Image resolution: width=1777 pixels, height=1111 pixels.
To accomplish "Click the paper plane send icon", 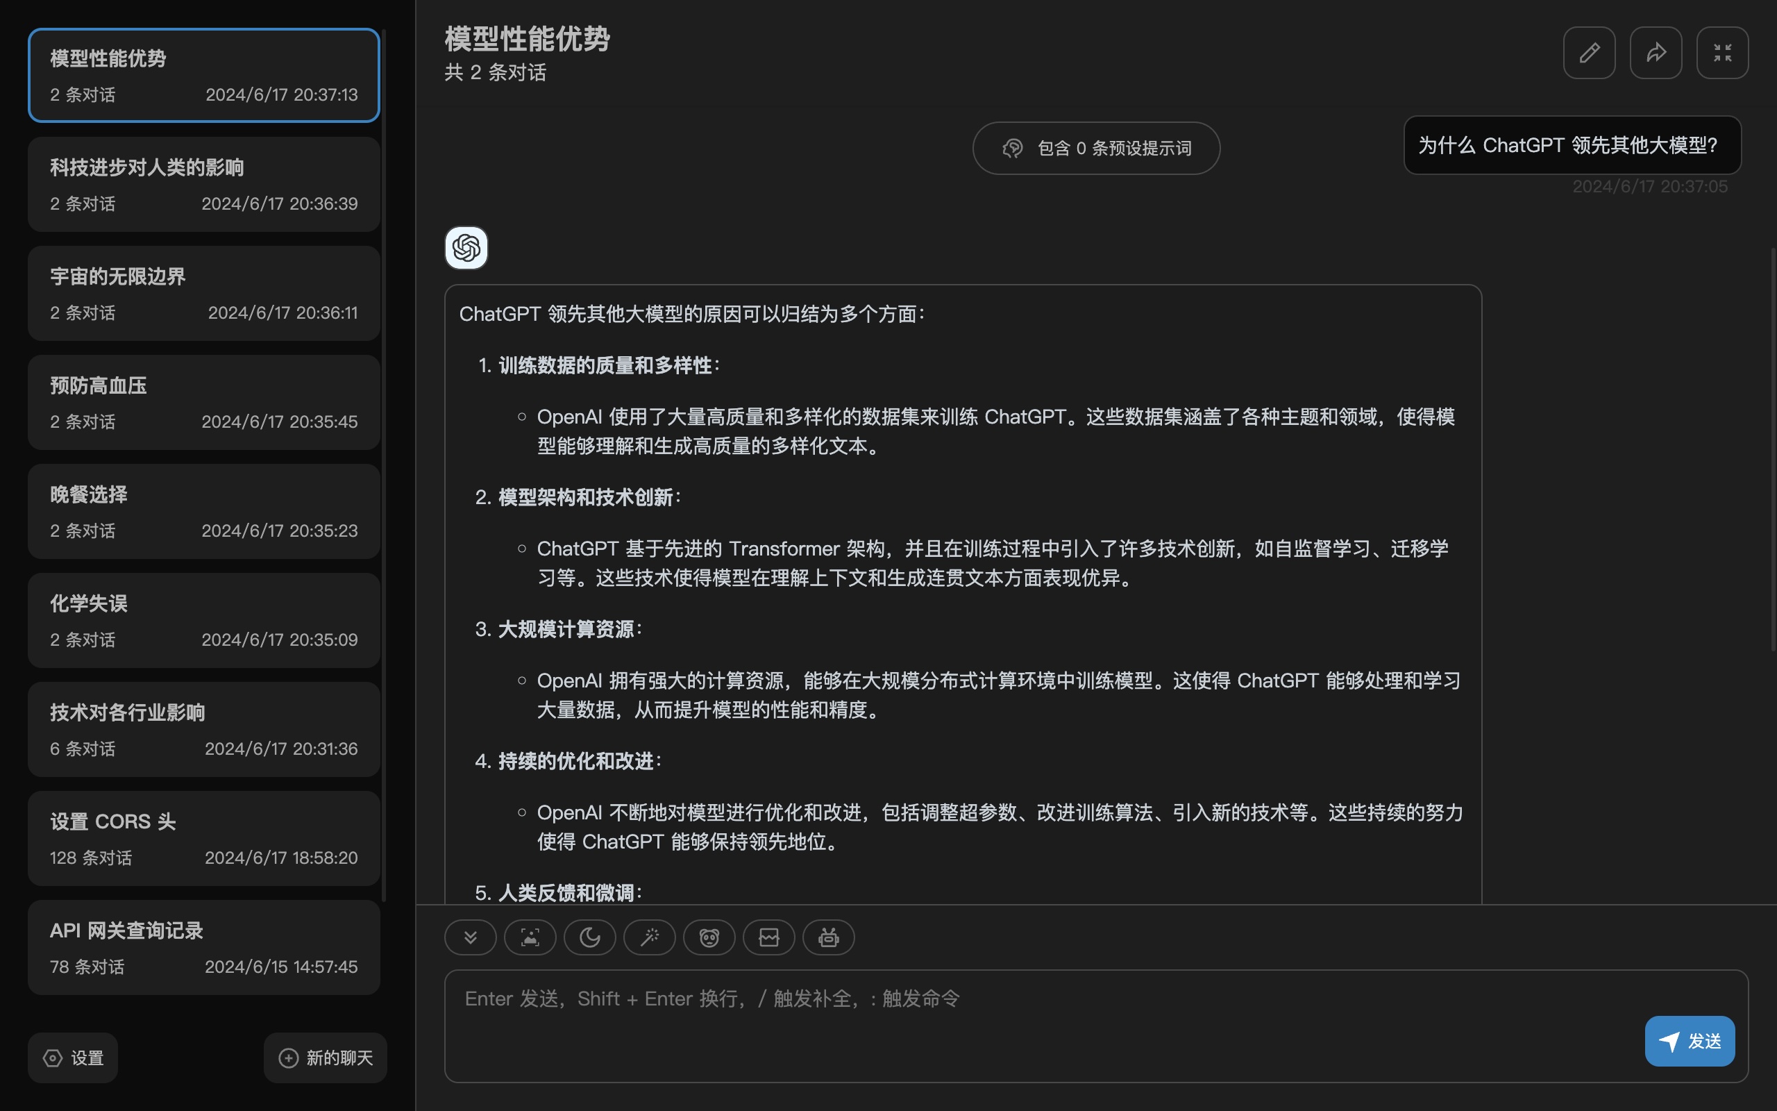I will click(x=1669, y=1041).
